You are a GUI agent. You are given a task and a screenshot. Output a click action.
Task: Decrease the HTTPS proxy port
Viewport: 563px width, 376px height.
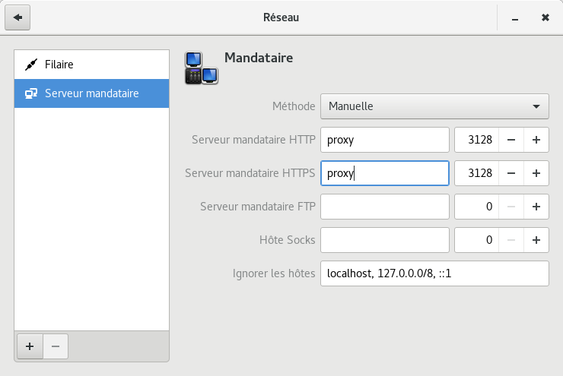(x=511, y=173)
